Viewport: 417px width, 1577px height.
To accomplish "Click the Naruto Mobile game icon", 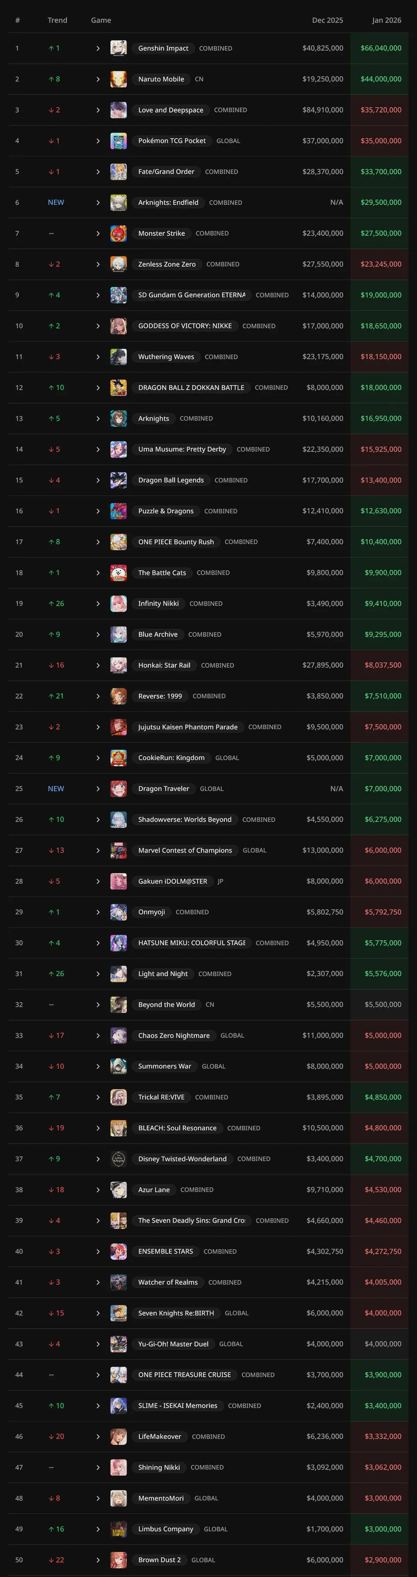I will click(x=119, y=79).
